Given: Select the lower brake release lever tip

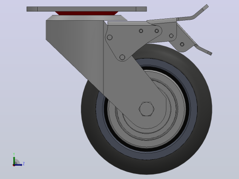Looking at the screenshot, I should pyautogui.click(x=210, y=53).
